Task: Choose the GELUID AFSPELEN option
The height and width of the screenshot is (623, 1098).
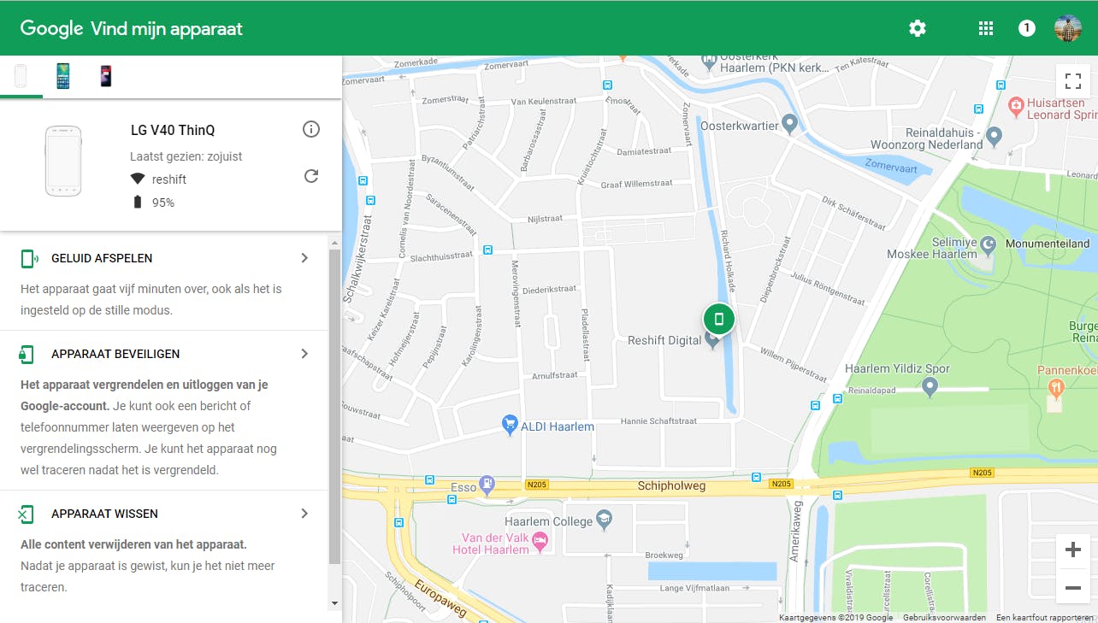Action: [x=102, y=258]
